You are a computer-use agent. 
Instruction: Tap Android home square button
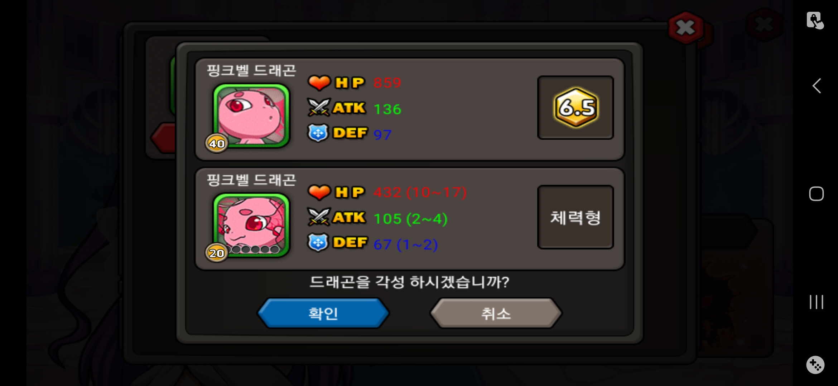click(x=816, y=194)
